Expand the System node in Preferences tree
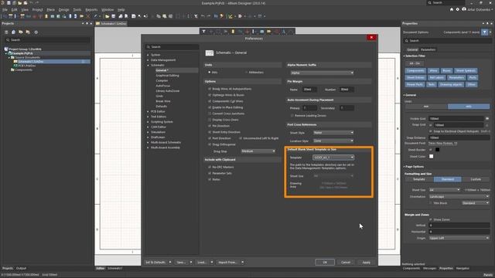The image size is (495, 278). [148, 55]
